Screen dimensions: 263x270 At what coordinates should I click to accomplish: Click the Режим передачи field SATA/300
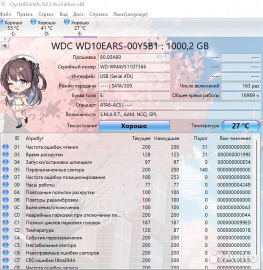[134, 86]
